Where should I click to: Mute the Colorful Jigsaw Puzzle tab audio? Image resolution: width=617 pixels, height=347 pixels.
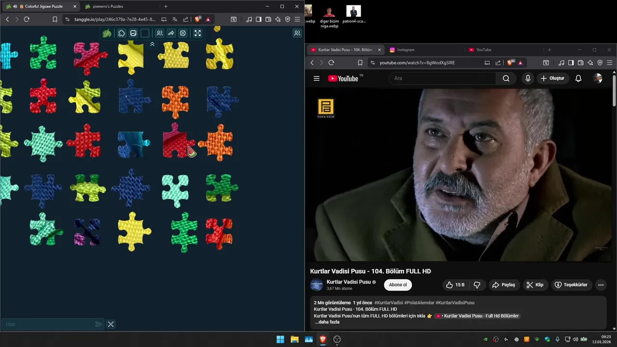[x=15, y=6]
